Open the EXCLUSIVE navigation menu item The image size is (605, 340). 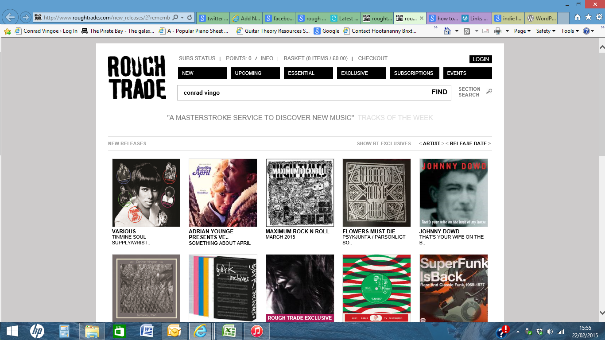coord(361,73)
